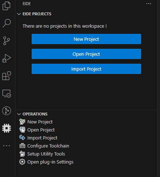The image size is (160, 177).
Task: Open the Git Graph circular icon
Action: click(7, 111)
